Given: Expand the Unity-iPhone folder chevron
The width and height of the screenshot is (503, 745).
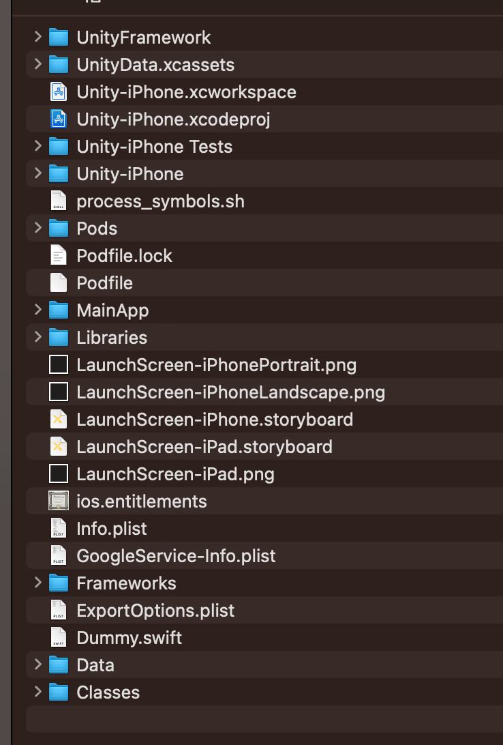Looking at the screenshot, I should pyautogui.click(x=38, y=173).
